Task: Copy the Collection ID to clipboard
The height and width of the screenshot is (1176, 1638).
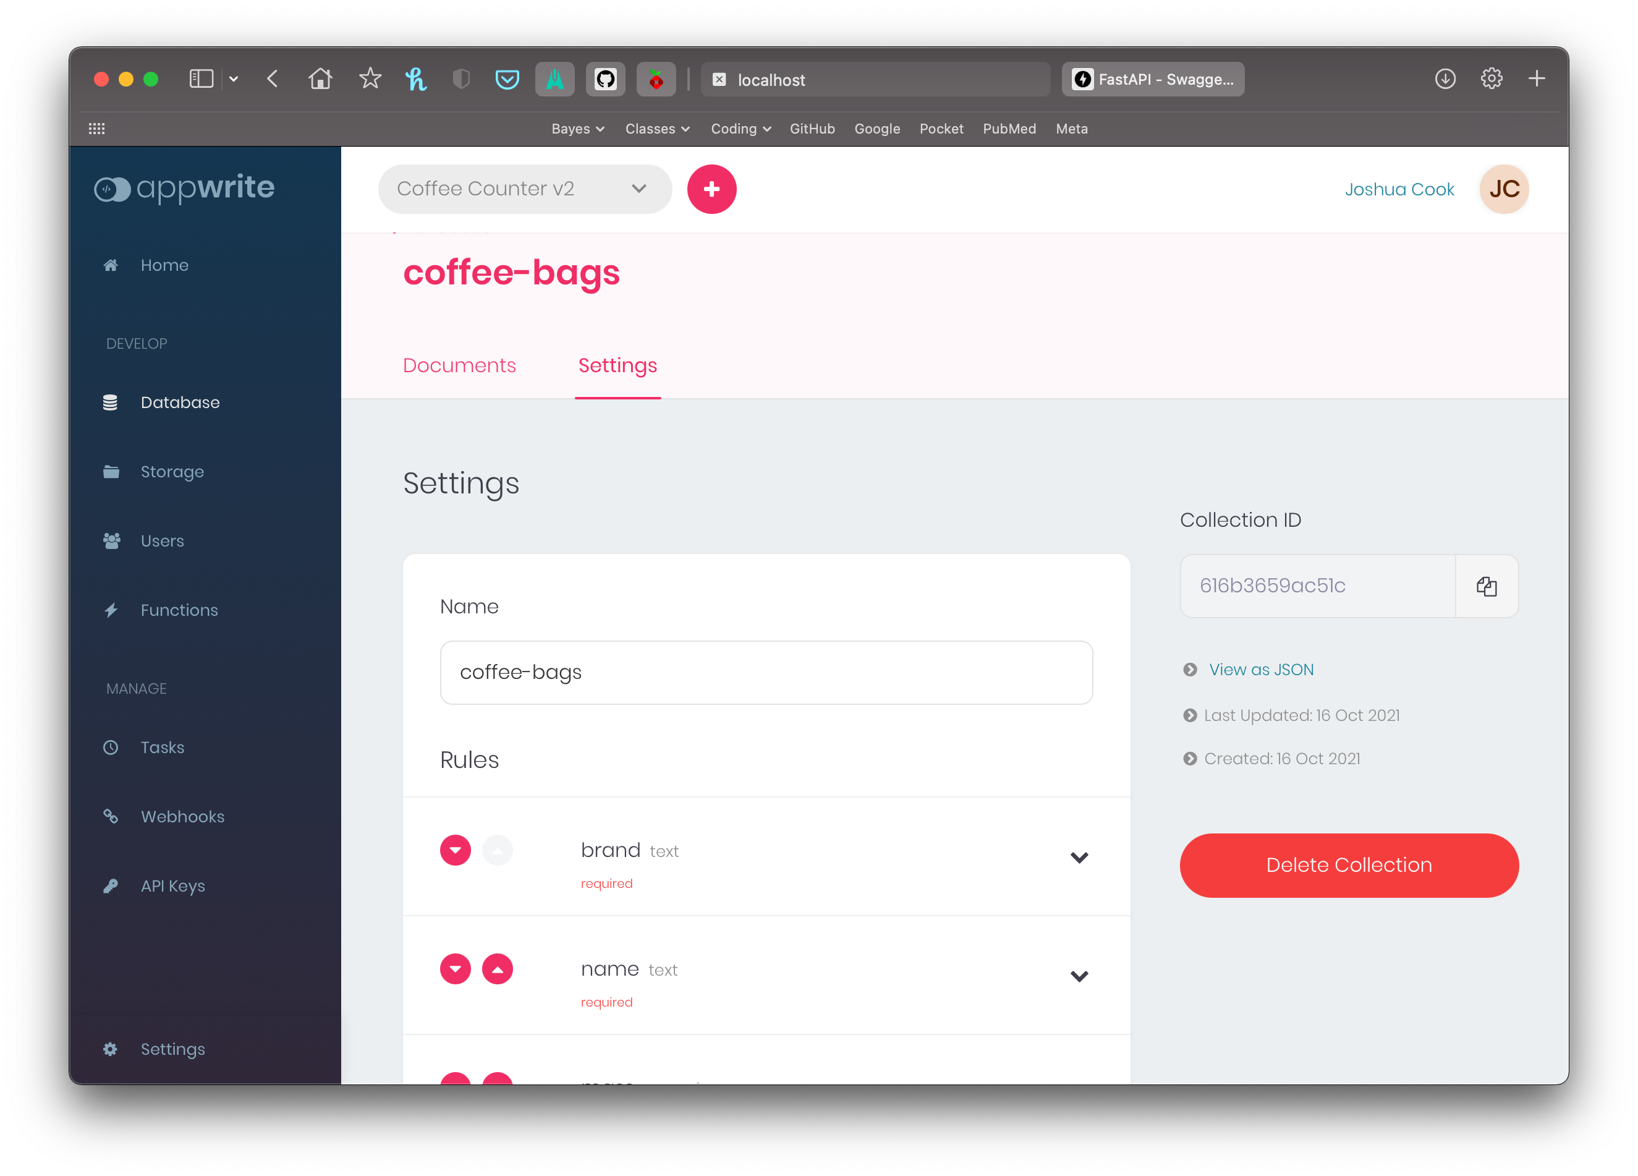Action: 1485,586
